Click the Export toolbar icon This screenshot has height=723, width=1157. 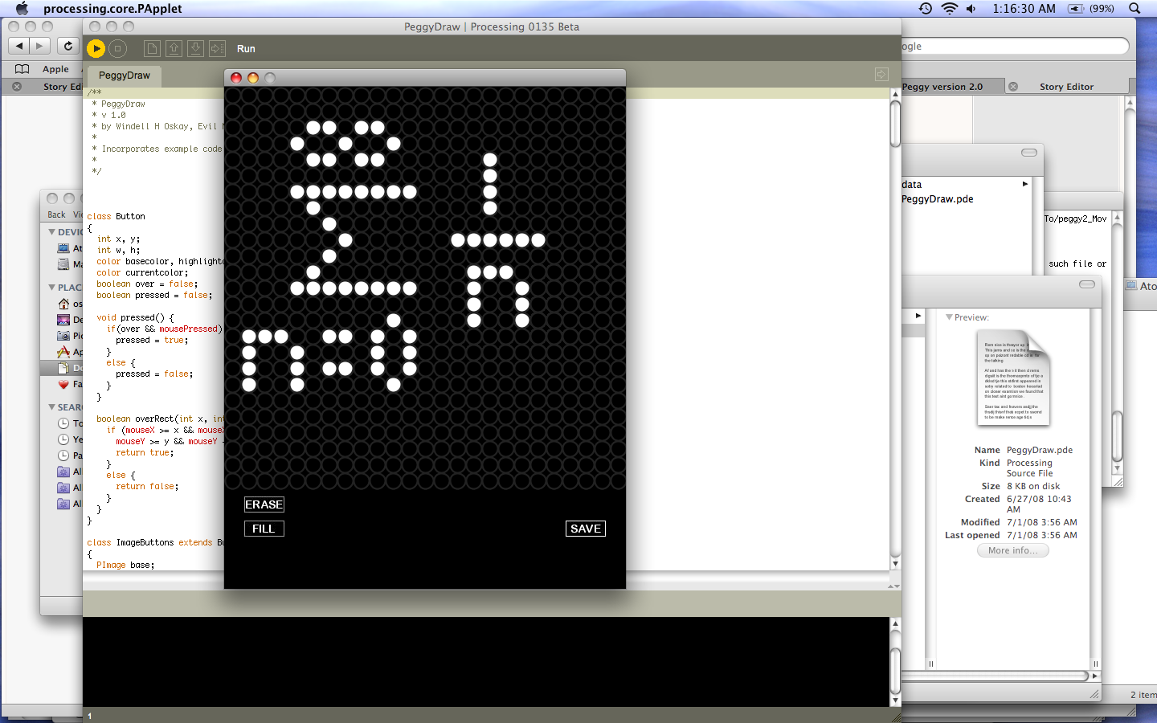(217, 48)
